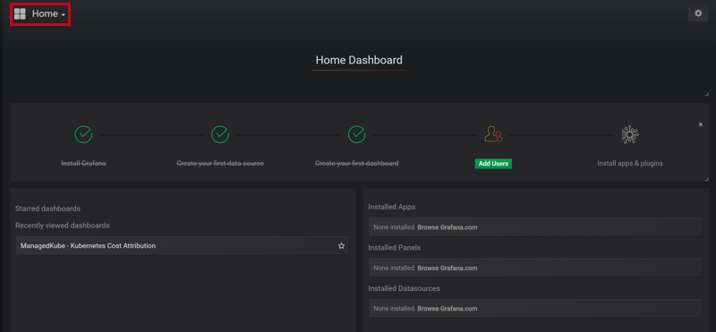716x332 pixels.
Task: Click the Install apps & plugins label
Action: pyautogui.click(x=630, y=163)
